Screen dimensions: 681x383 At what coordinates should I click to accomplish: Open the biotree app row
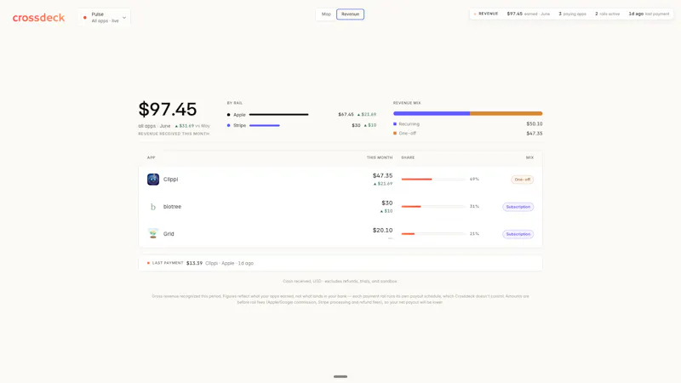pos(340,207)
